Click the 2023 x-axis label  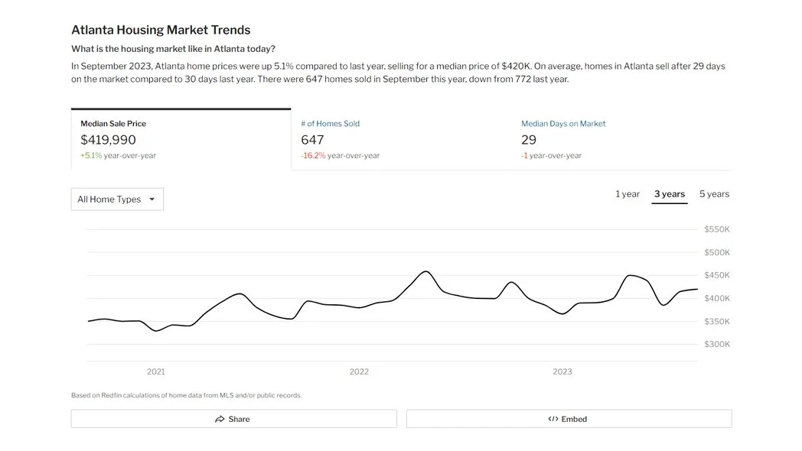pyautogui.click(x=562, y=372)
